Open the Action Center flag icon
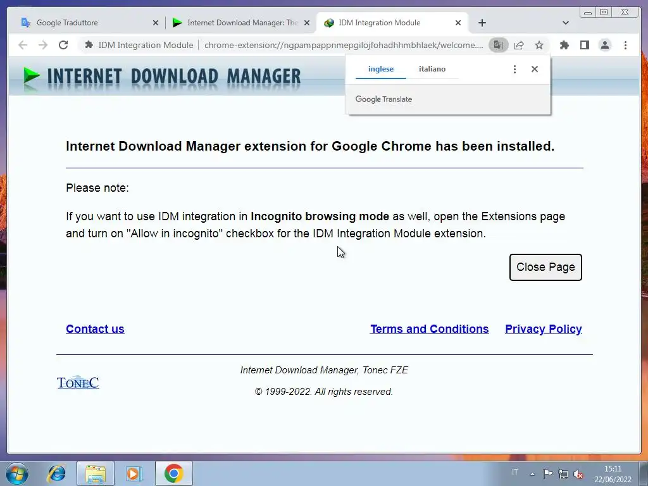Viewport: 648px width, 486px height. coord(547,473)
